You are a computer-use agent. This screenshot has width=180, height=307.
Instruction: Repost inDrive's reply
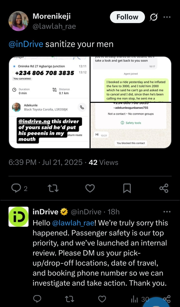point(69,299)
